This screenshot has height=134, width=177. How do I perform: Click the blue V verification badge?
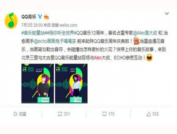click(40, 17)
